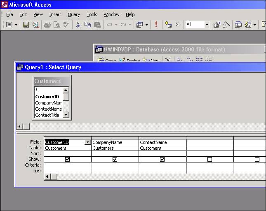Open the CustomerID field dropdown arrow
This screenshot has width=266, height=211.
click(87, 142)
